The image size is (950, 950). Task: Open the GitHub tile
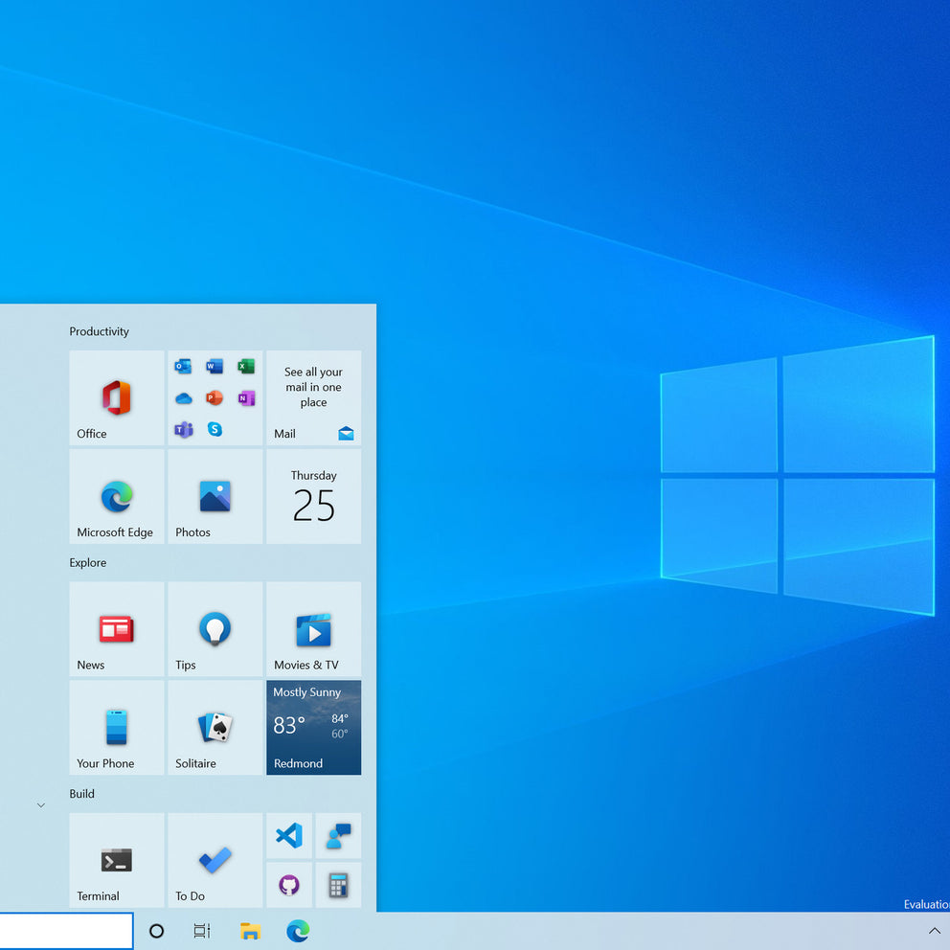pos(288,885)
